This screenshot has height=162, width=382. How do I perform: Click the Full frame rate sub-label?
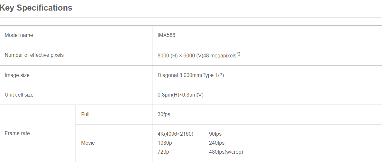click(x=85, y=115)
